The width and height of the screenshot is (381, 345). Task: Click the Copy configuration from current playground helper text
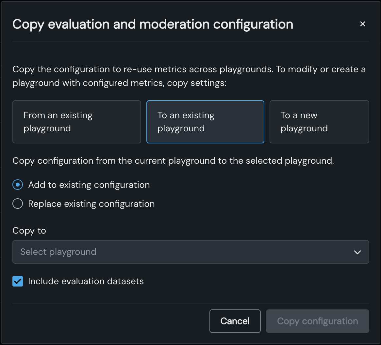(x=173, y=161)
